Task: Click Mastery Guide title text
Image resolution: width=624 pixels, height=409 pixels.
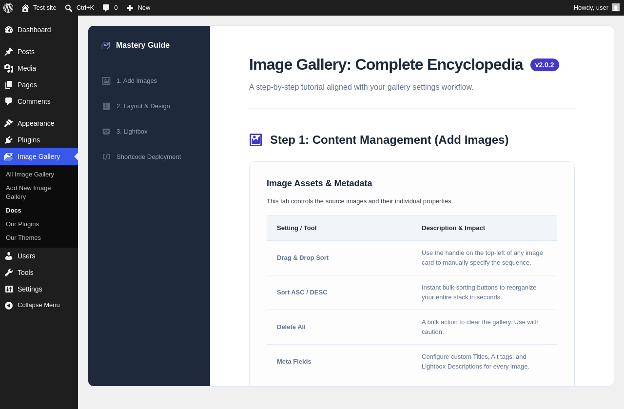Action: pyautogui.click(x=143, y=45)
